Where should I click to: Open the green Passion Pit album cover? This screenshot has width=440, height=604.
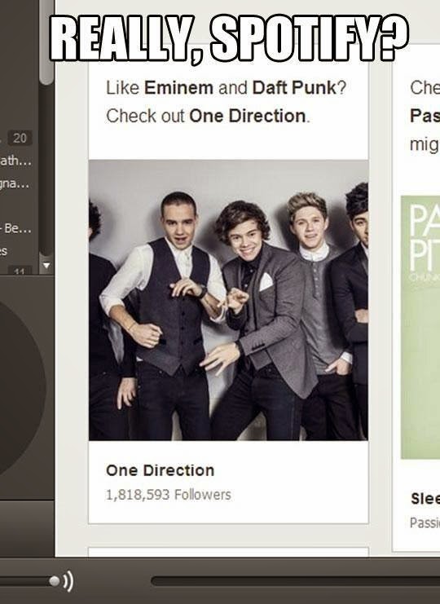tap(420, 328)
